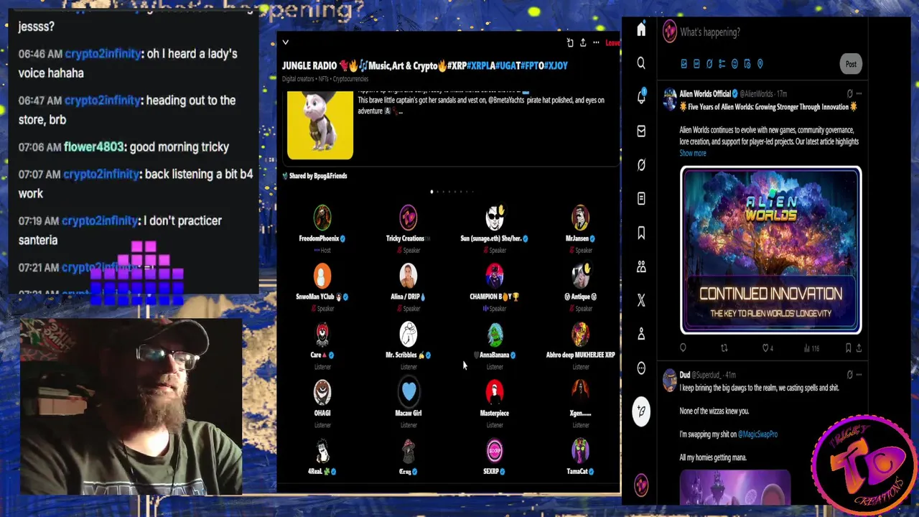The image size is (919, 517).
Task: Click the Post button
Action: pyautogui.click(x=851, y=64)
